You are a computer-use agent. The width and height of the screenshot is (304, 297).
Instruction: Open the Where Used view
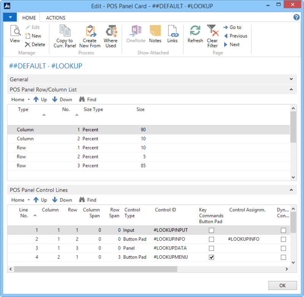pos(111,36)
